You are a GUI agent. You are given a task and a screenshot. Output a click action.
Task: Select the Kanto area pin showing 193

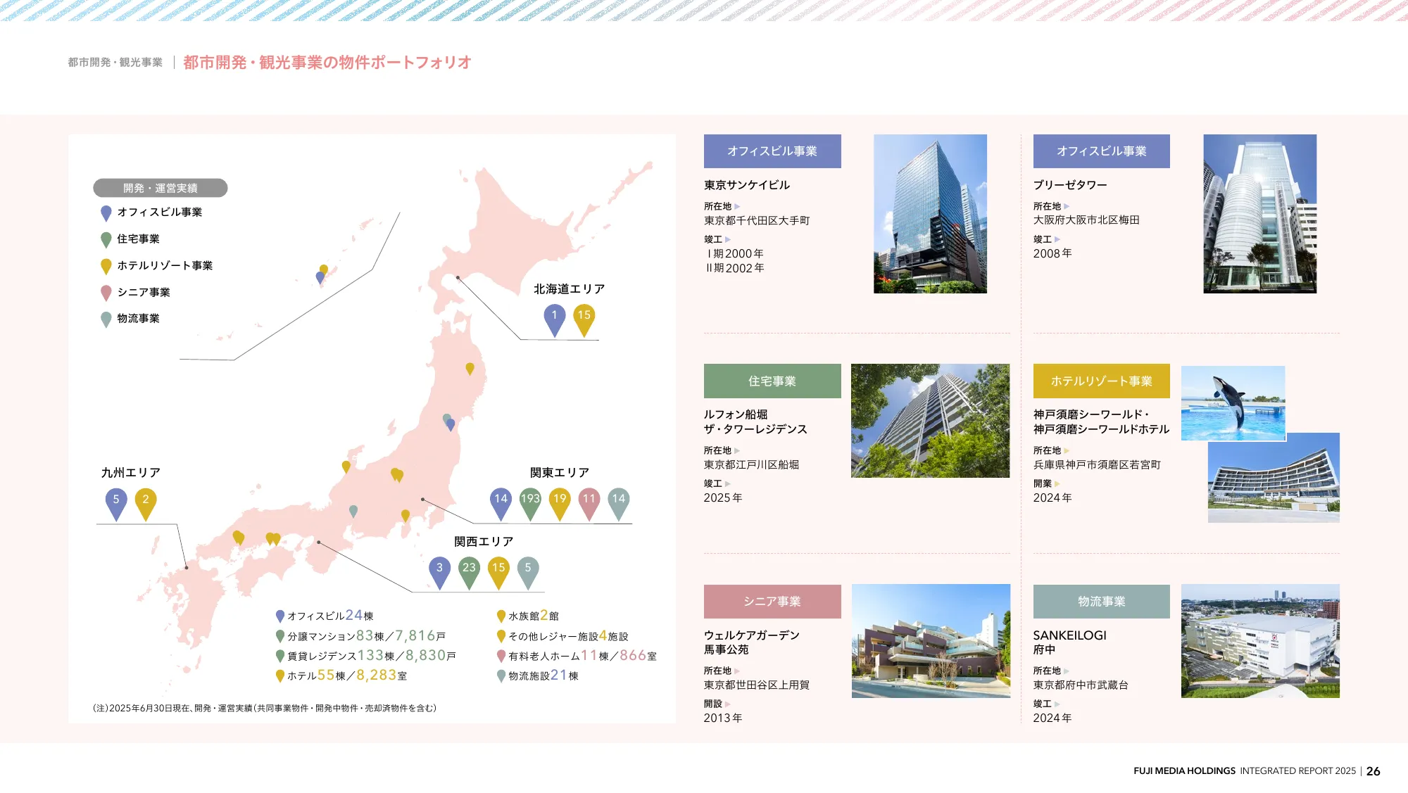pos(530,499)
